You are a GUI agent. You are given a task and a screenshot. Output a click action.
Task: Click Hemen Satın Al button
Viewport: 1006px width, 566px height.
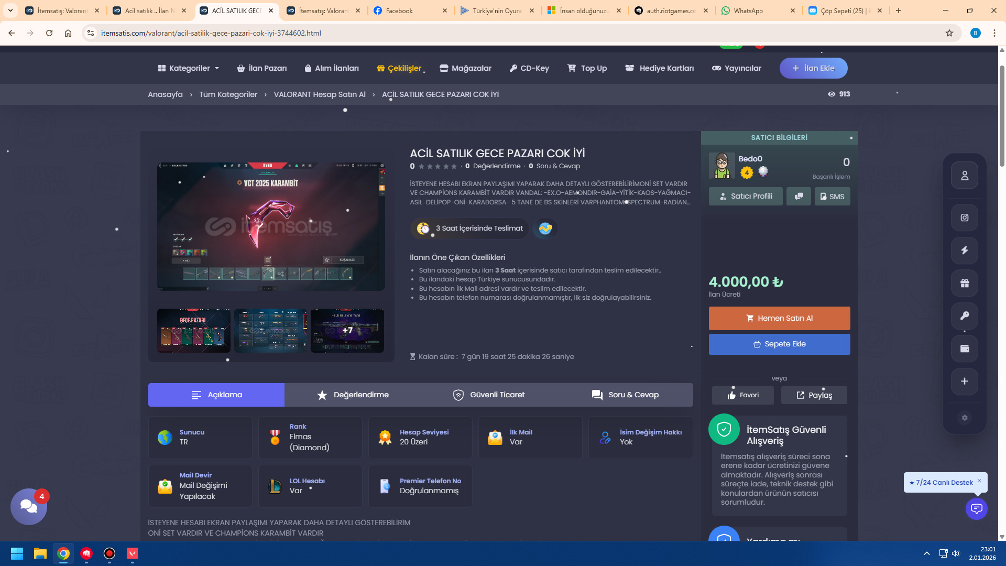(x=780, y=319)
